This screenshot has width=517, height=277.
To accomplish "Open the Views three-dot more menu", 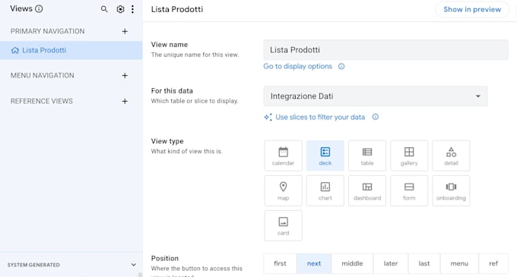I will [132, 9].
